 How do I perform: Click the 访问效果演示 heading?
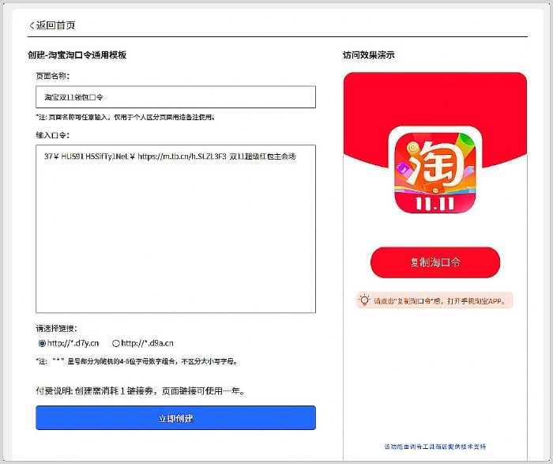tap(369, 55)
